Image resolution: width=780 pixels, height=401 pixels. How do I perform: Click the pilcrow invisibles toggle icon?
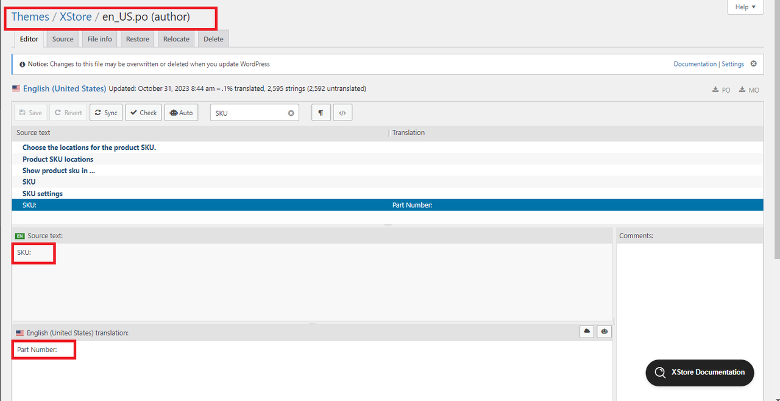pos(321,113)
